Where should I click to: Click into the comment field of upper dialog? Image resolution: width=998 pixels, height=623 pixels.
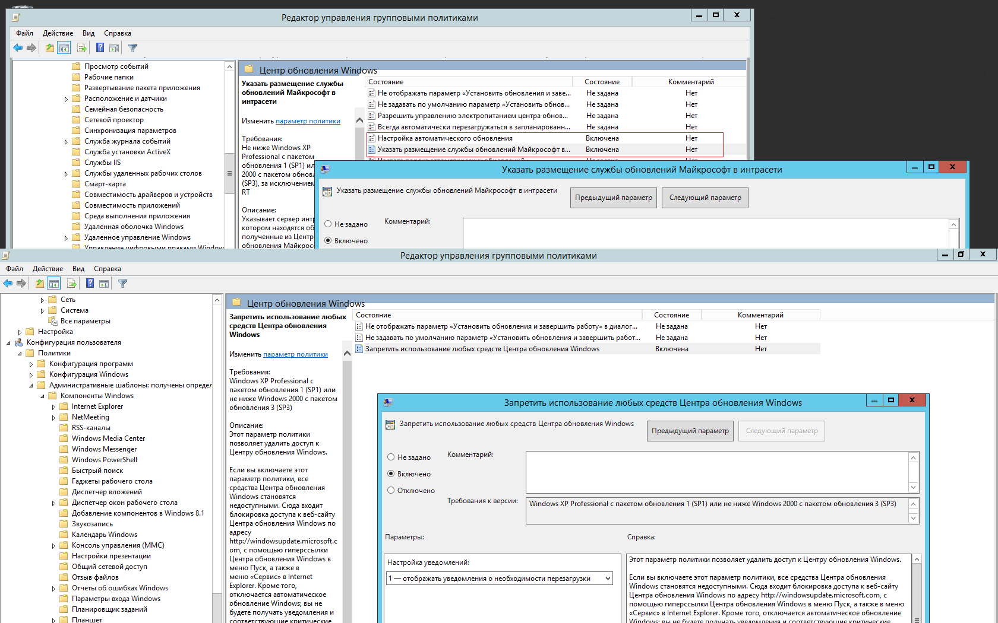click(x=706, y=233)
